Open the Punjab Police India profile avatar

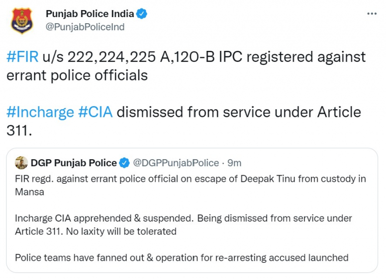22,20
